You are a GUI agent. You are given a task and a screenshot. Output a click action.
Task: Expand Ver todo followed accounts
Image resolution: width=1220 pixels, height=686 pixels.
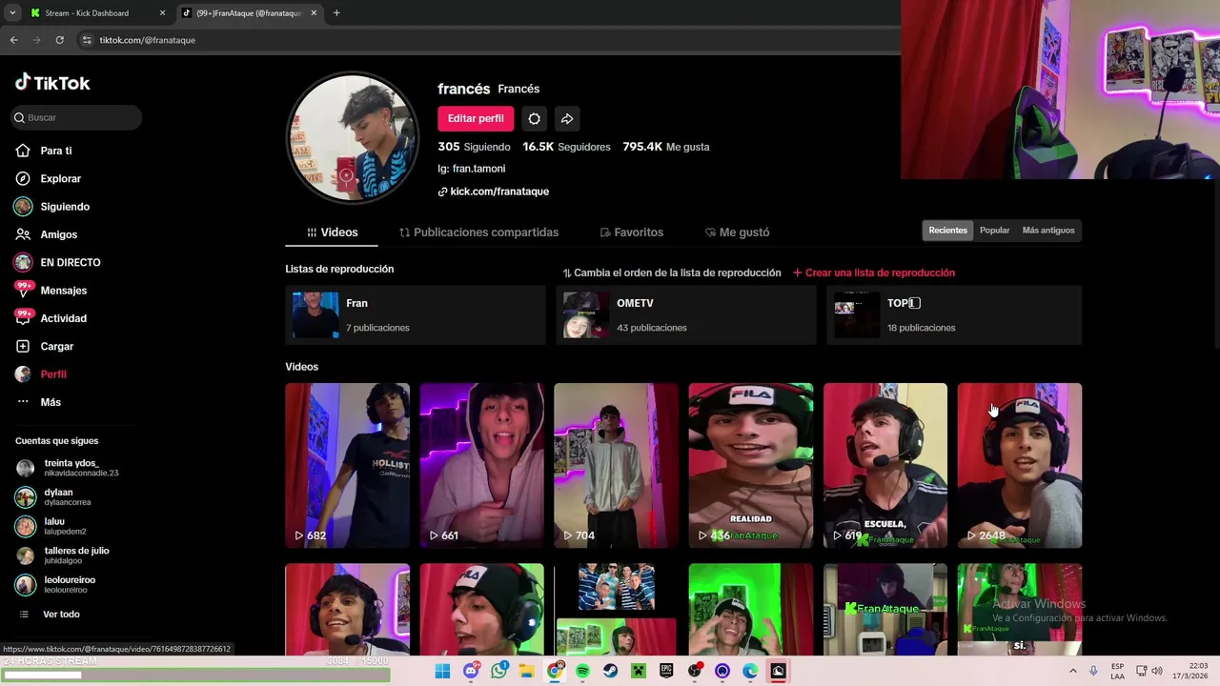tap(60, 615)
